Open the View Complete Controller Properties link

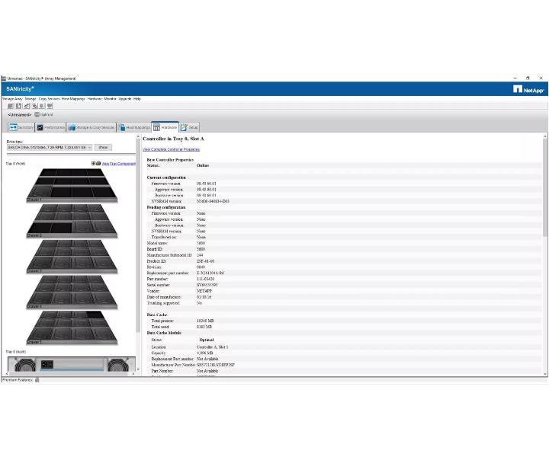(x=171, y=149)
